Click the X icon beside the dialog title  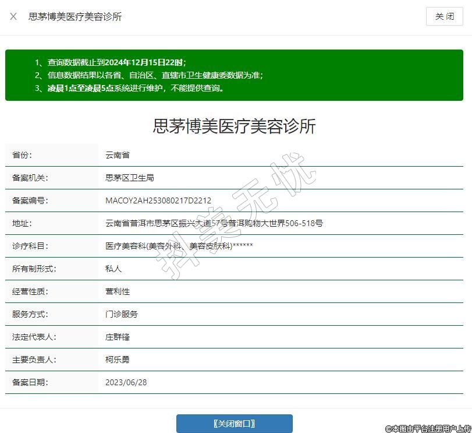click(13, 16)
